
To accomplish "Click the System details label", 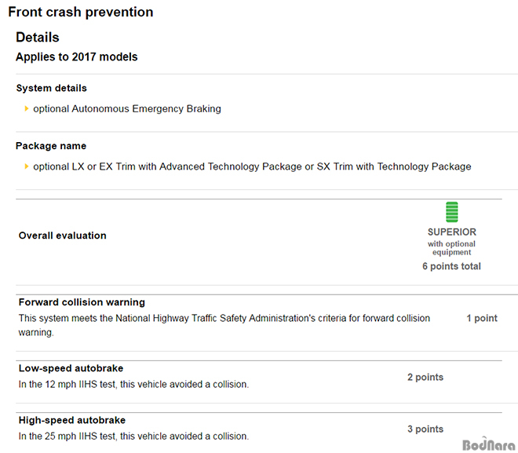I will (x=51, y=88).
